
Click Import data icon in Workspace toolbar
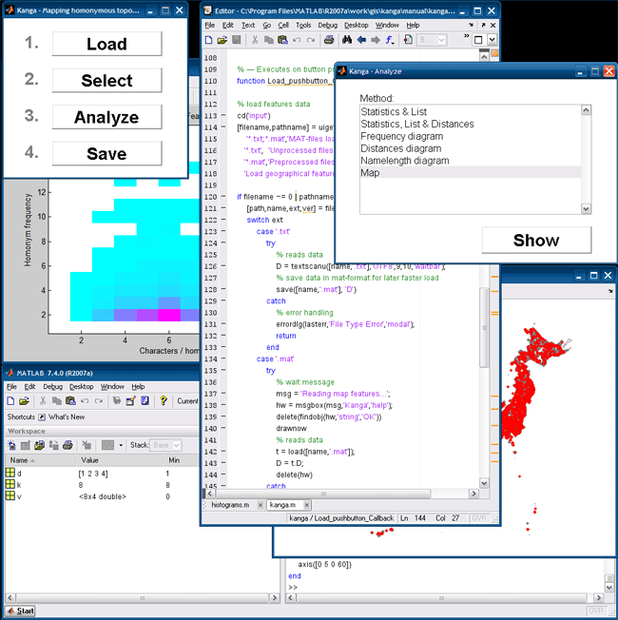[x=39, y=445]
